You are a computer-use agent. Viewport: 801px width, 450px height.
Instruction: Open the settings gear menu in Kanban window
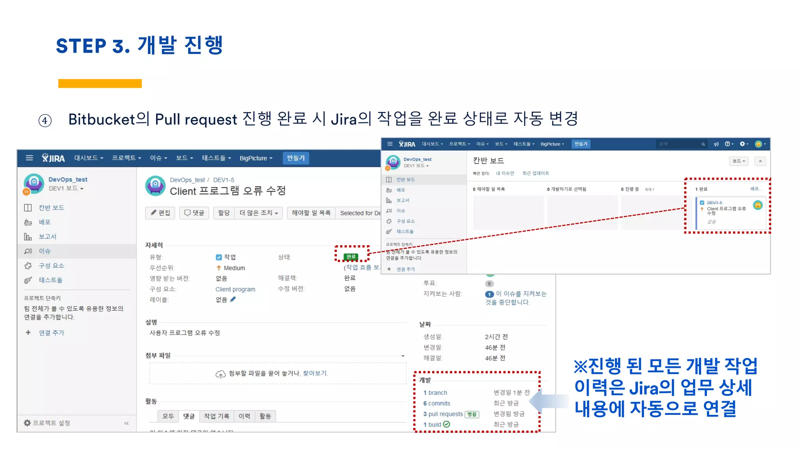(x=744, y=144)
